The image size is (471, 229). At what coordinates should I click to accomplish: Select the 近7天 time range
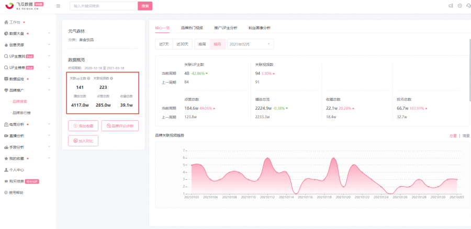tap(164, 44)
